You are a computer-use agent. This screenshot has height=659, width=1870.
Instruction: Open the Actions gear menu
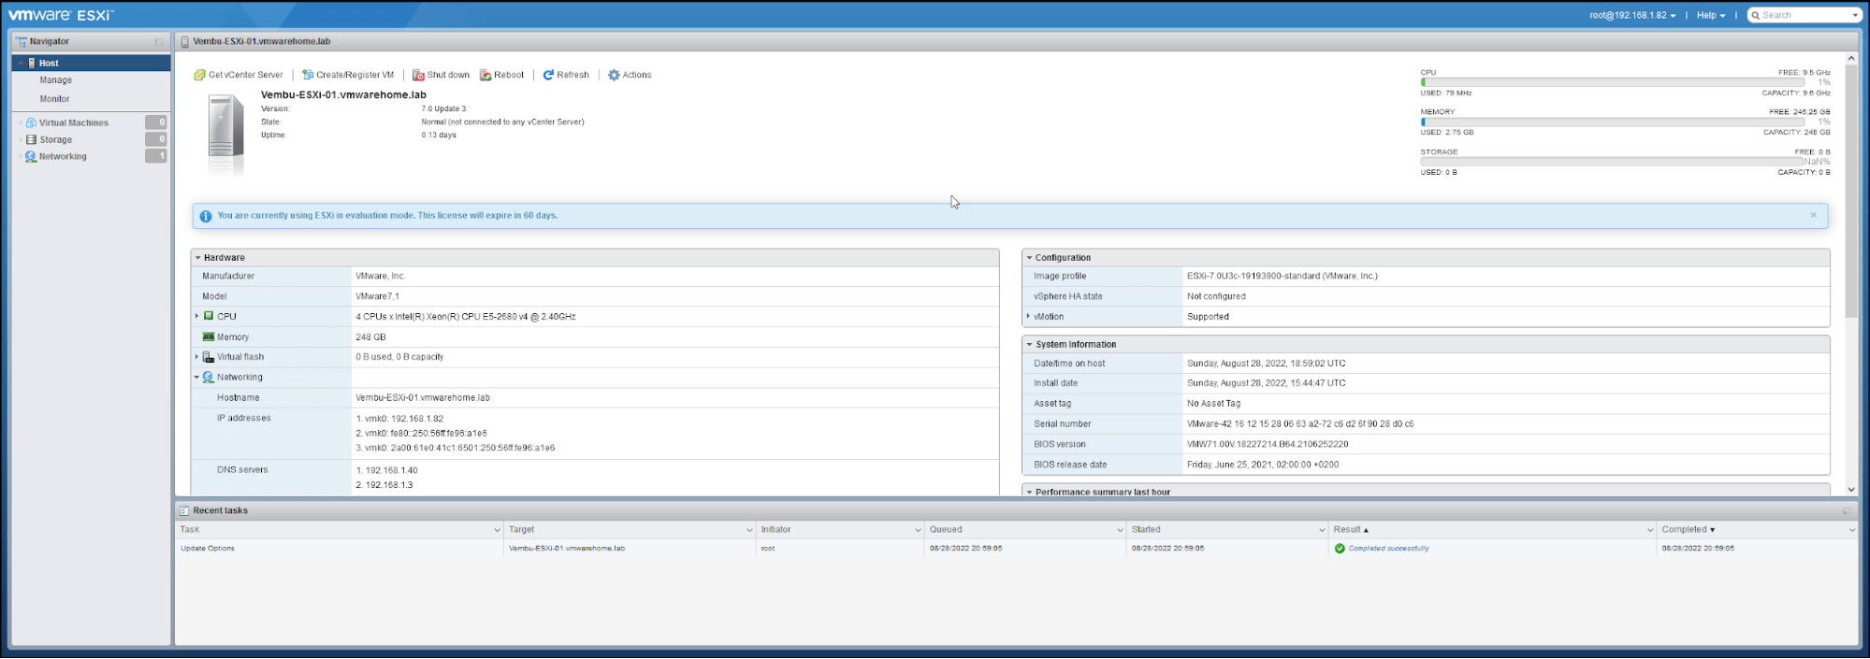pyautogui.click(x=630, y=75)
